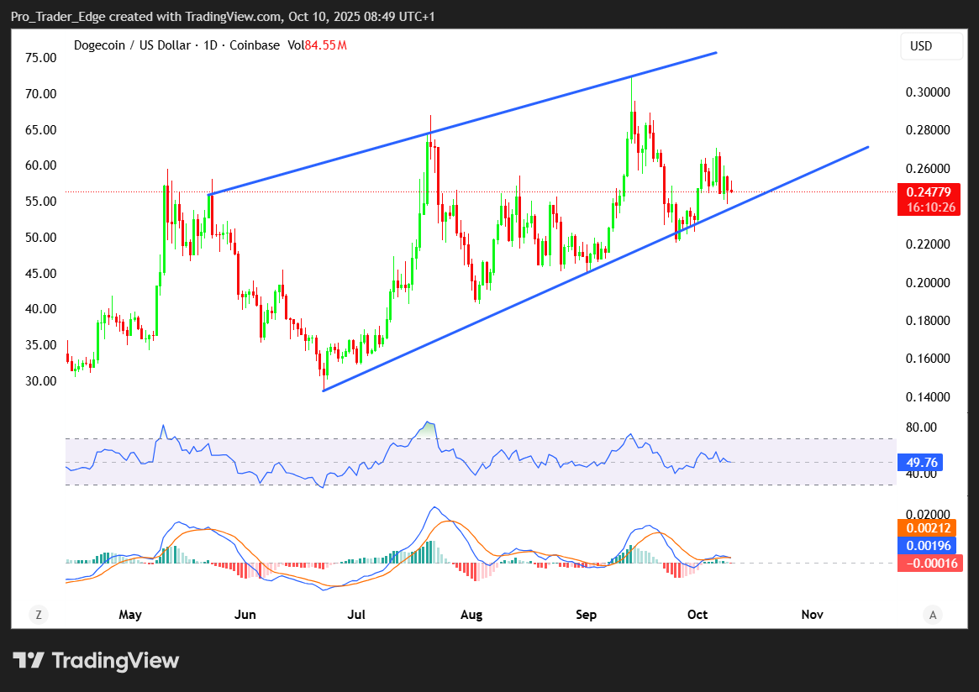Select the upper blue trendline
Image resolution: width=979 pixels, height=692 pixels.
click(462, 123)
